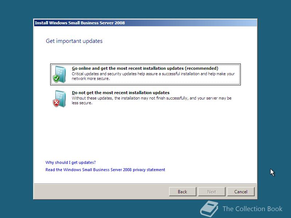Screen dimensions: 291x218
Task: Click the installer title bar text
Action: [x=80, y=23]
